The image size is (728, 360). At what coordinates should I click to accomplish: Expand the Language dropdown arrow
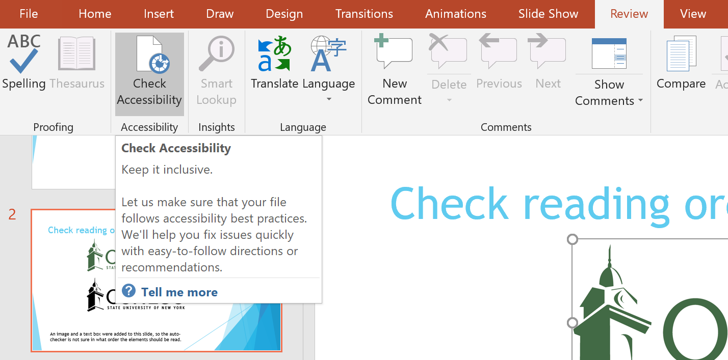[329, 99]
